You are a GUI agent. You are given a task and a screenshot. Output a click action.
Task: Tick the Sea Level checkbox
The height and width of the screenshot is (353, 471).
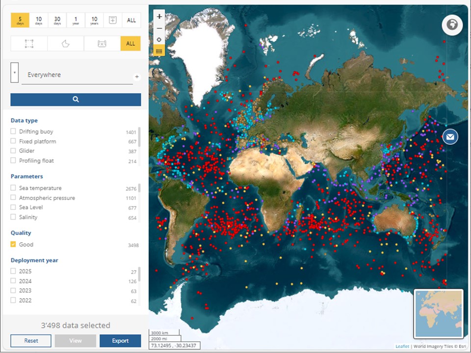pyautogui.click(x=13, y=207)
